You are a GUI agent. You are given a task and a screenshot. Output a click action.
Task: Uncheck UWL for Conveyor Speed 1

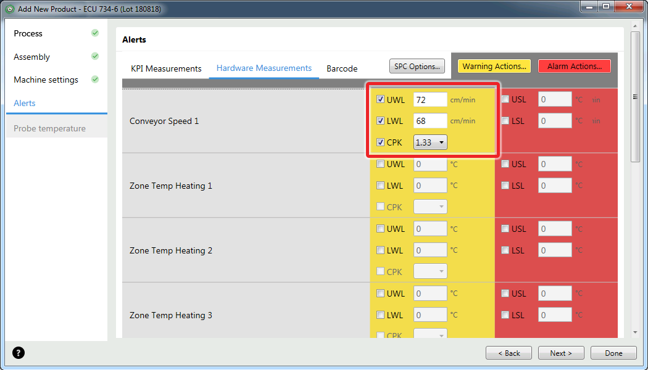[x=381, y=99]
